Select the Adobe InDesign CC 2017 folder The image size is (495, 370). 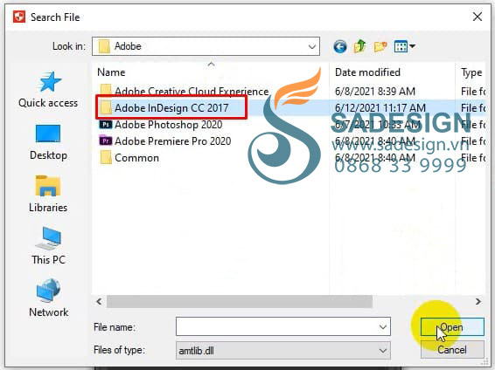(171, 107)
